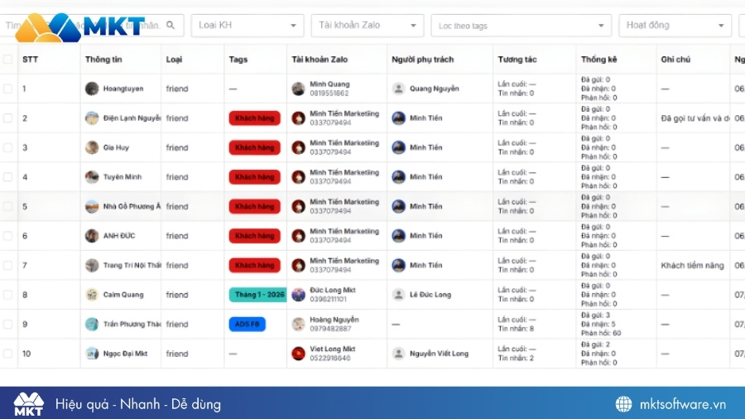
Task: Click Calm Quang's avatar
Action: click(92, 295)
